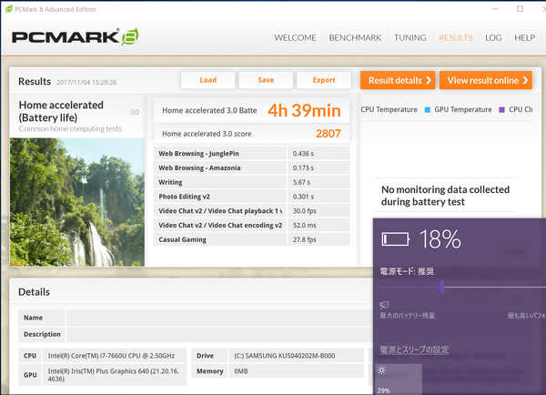This screenshot has height=395, width=546.
Task: Click the CPU Temperature legend label
Action: coord(389,110)
